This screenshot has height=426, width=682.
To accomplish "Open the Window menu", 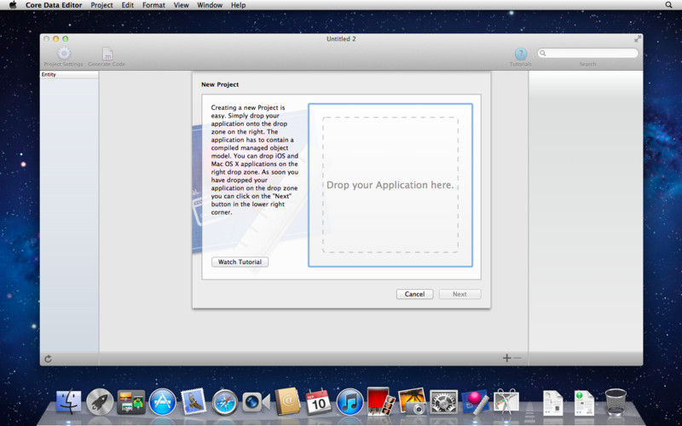I will 210,5.
